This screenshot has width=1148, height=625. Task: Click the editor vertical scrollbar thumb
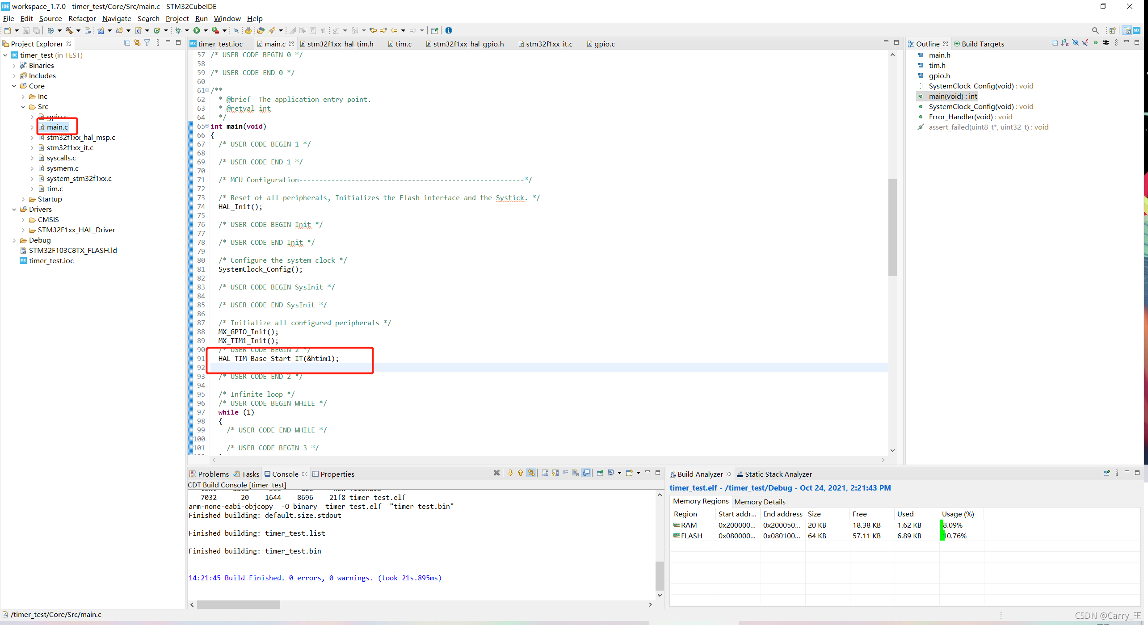892,228
